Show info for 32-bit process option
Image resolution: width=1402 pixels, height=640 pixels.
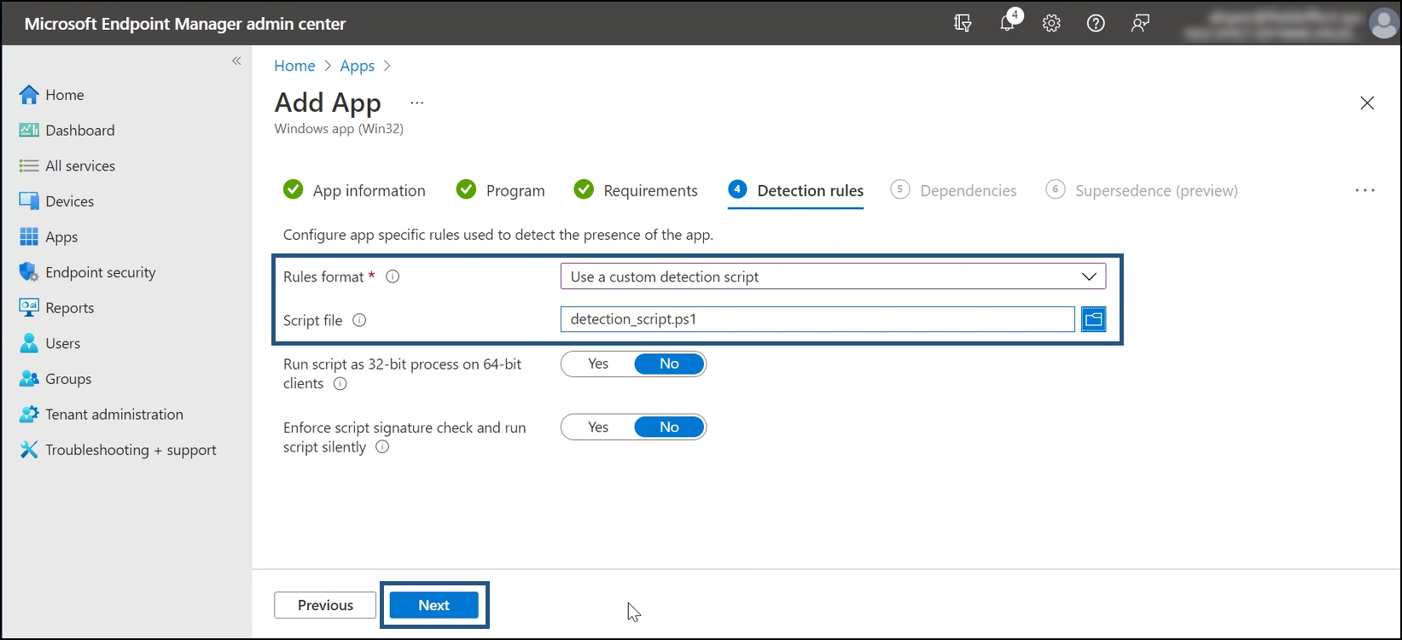click(340, 384)
